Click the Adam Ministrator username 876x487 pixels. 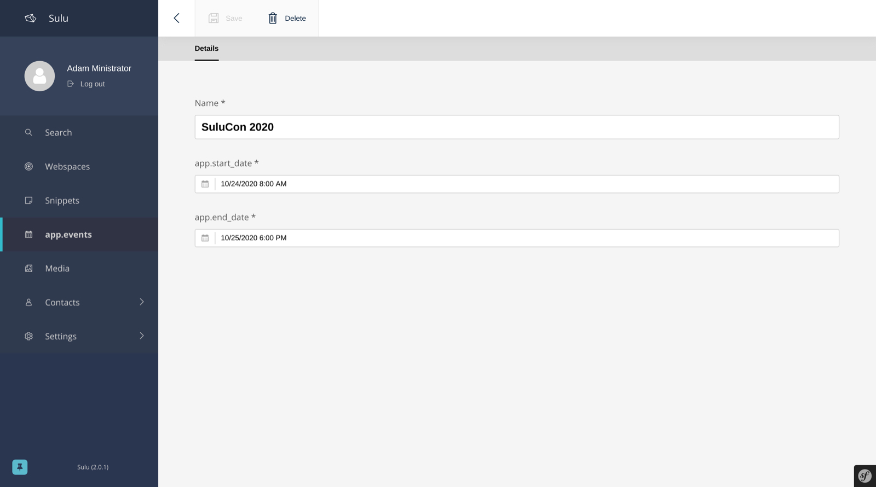pyautogui.click(x=99, y=68)
